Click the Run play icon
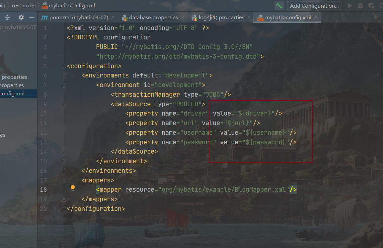The image size is (383, 248). [350, 6]
